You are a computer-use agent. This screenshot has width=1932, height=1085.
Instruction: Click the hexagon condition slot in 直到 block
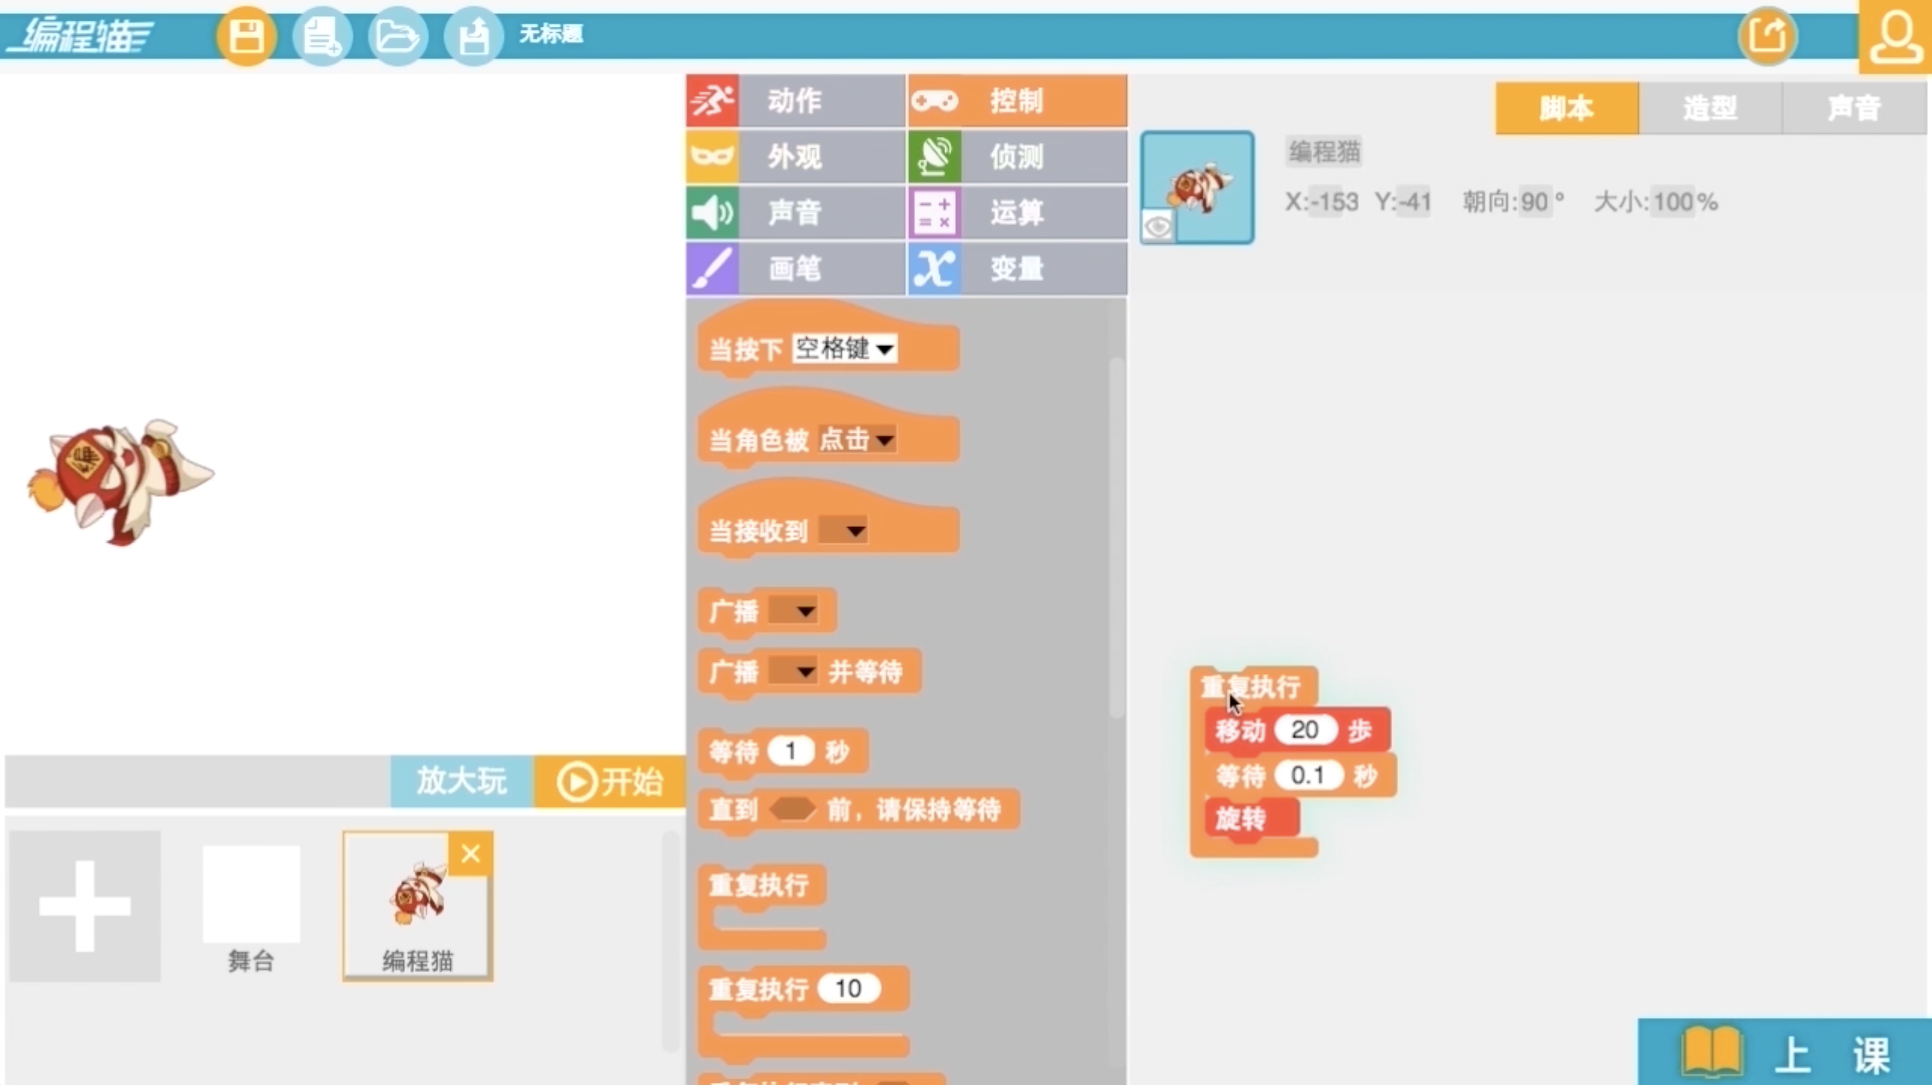(793, 809)
